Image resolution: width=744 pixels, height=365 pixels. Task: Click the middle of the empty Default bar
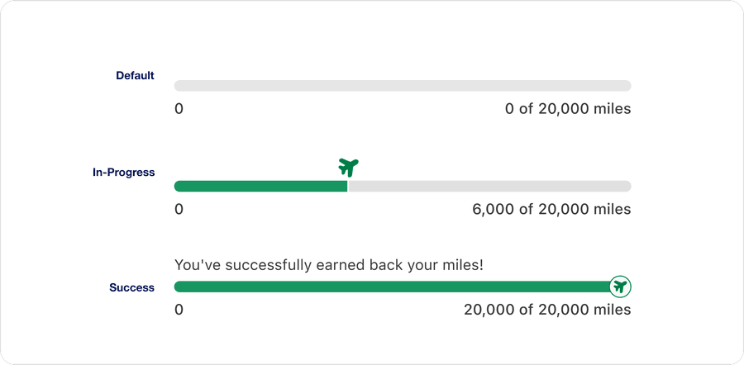tap(403, 86)
